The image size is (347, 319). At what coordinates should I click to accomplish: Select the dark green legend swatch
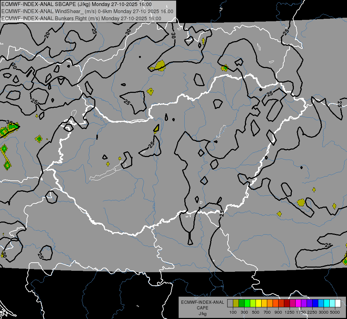[241, 303]
